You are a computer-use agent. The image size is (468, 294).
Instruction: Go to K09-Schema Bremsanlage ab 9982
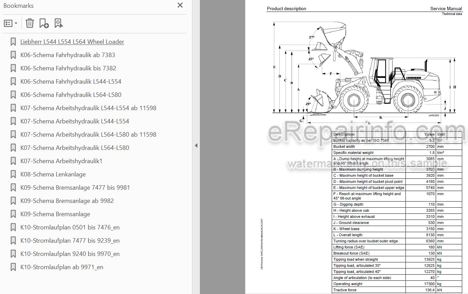tap(67, 201)
